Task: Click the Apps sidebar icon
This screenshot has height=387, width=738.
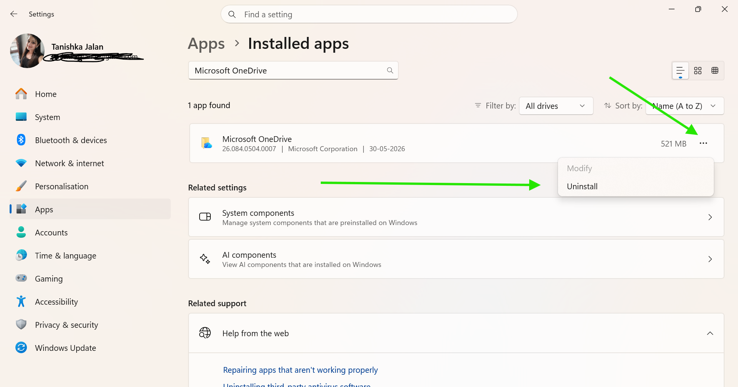Action: pyautogui.click(x=21, y=209)
